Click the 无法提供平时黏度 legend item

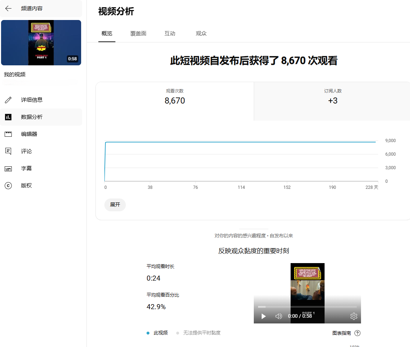coord(198,333)
